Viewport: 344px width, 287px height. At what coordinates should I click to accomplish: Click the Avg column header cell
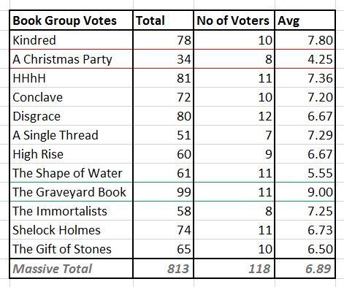click(x=305, y=20)
